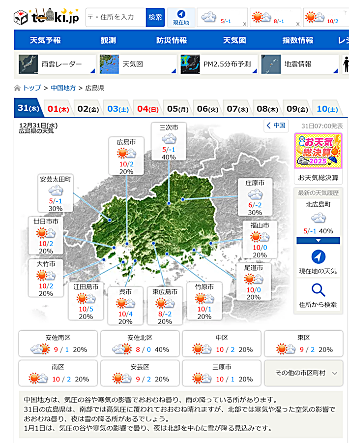Screen dimensions: 349x443
Task: Click the address search magnifier icon
Action: [318, 290]
